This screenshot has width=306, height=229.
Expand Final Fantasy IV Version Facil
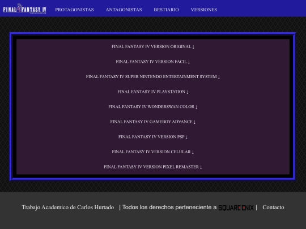click(x=153, y=62)
